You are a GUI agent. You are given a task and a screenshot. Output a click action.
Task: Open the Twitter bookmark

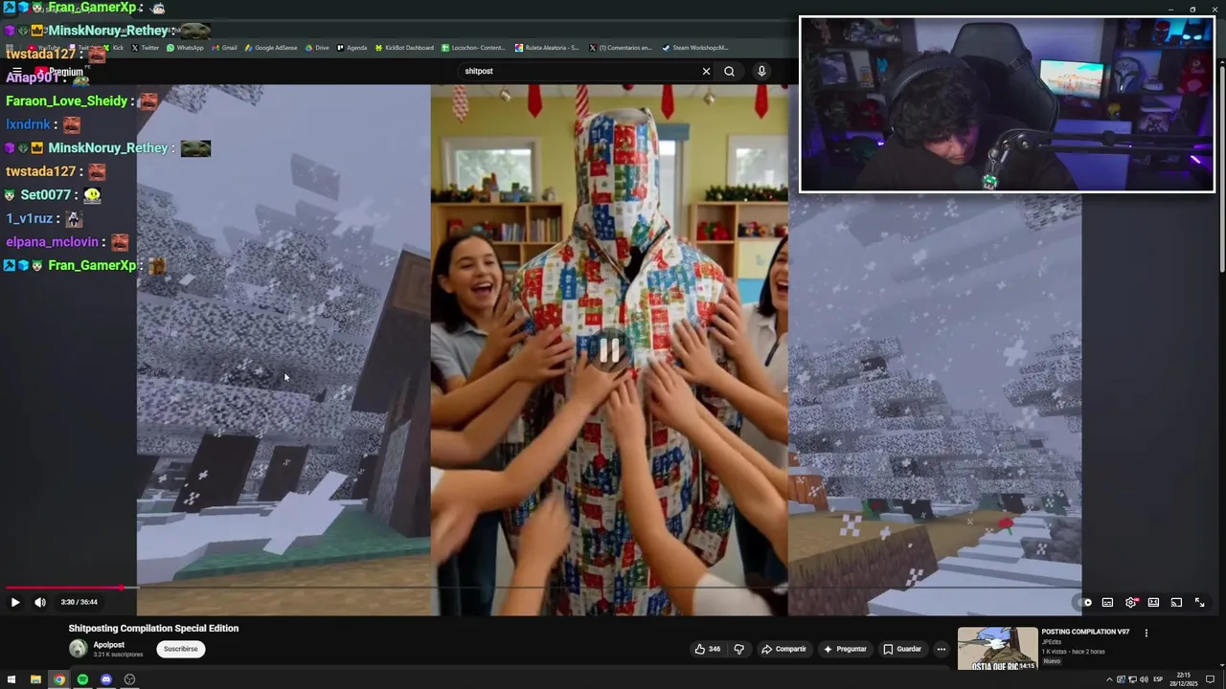pyautogui.click(x=145, y=48)
